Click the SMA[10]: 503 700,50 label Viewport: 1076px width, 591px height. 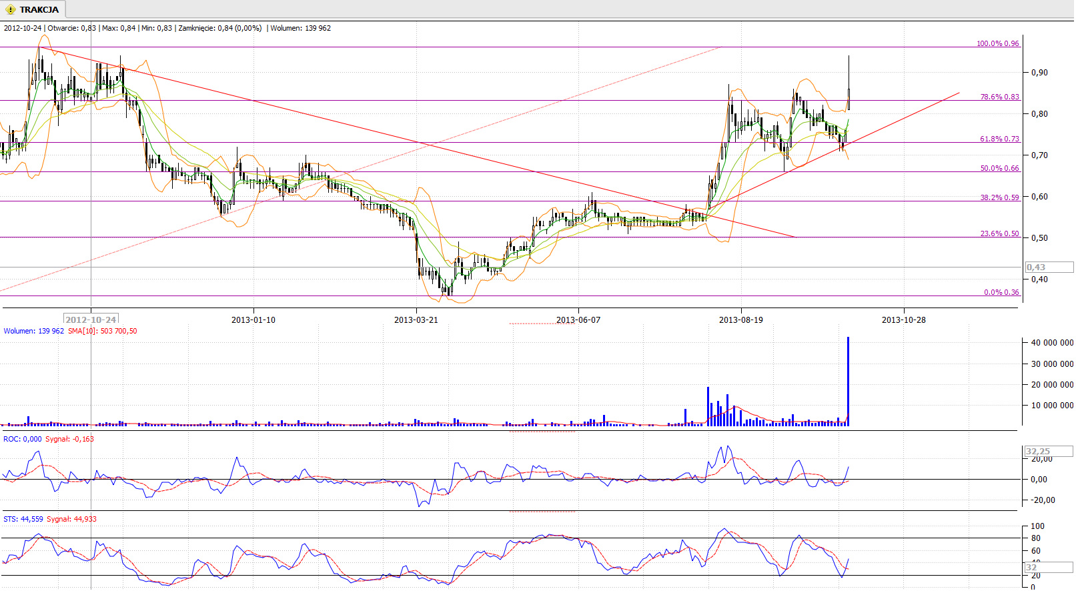103,331
